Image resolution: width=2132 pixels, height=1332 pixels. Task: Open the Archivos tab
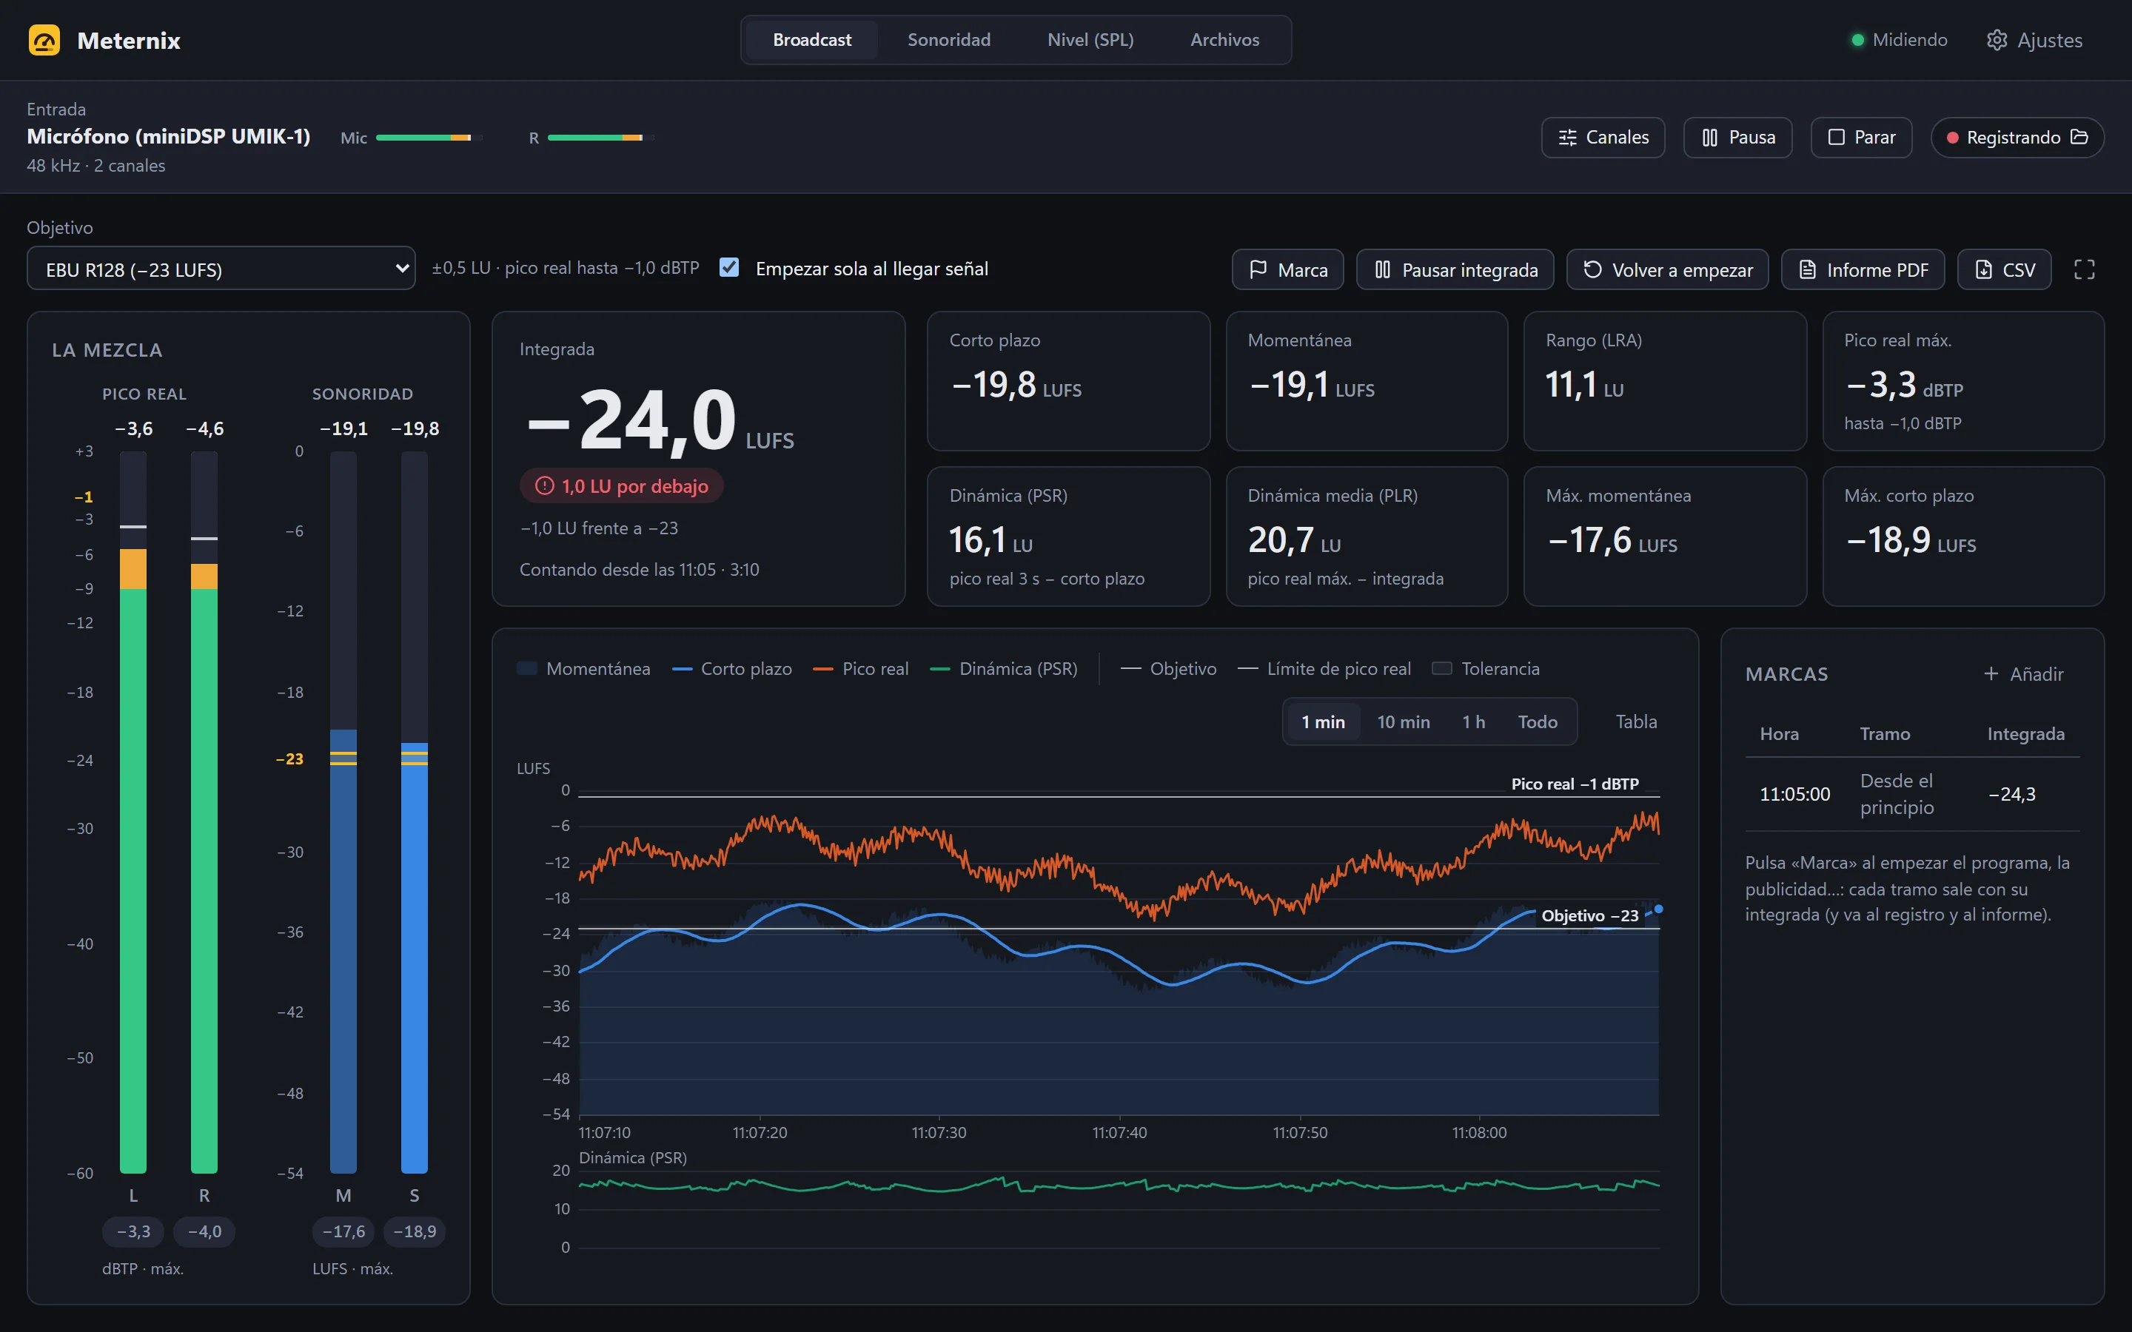(x=1224, y=40)
